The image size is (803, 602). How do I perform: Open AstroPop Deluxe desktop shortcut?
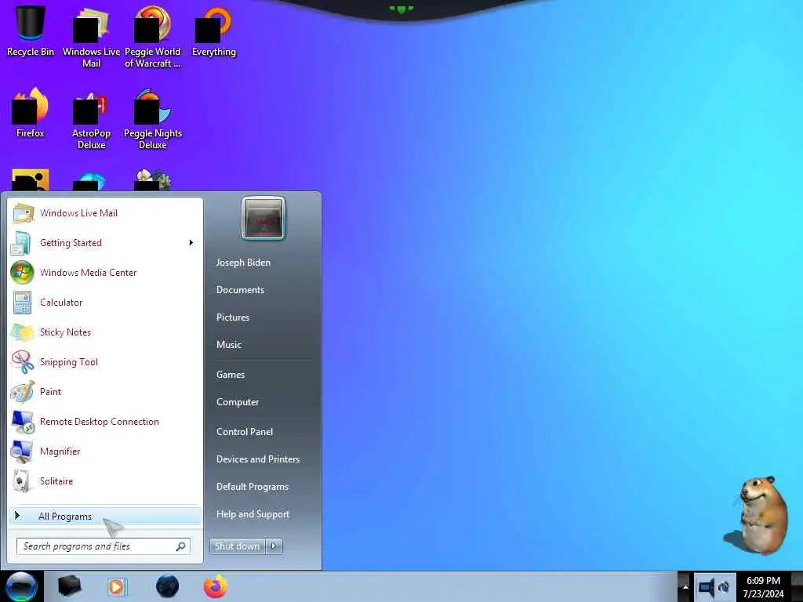pyautogui.click(x=91, y=119)
